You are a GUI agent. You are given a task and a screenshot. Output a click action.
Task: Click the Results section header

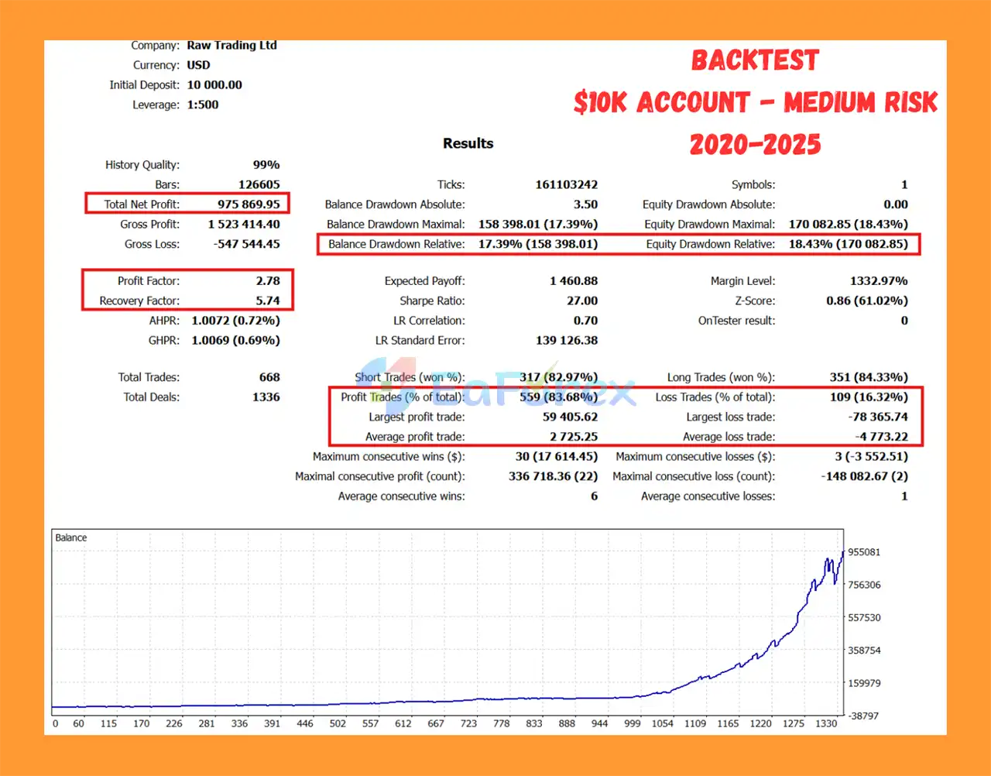(x=468, y=143)
